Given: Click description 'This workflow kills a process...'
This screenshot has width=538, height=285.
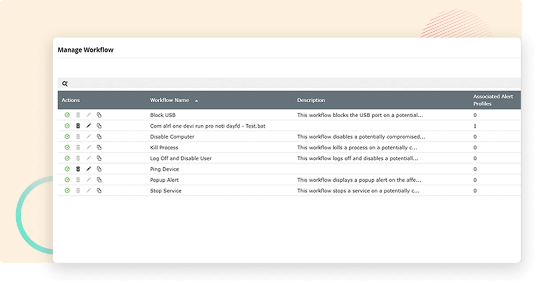Looking at the screenshot, I should [357, 147].
